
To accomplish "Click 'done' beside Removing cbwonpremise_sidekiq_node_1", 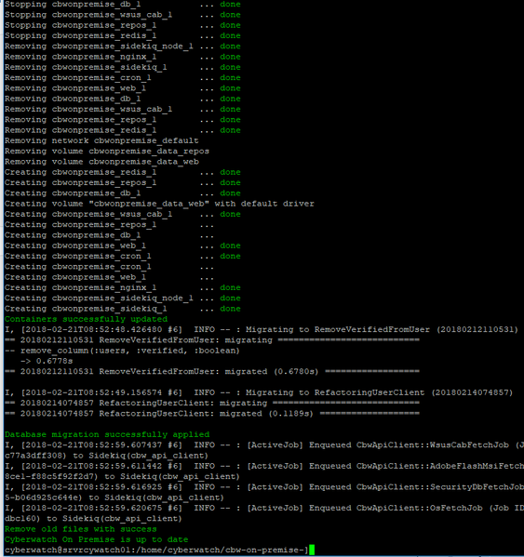I will (x=230, y=46).
